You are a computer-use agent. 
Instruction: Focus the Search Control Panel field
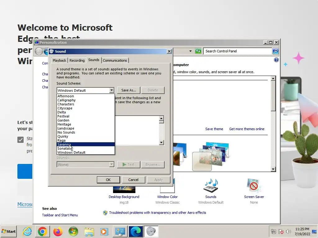[238, 51]
